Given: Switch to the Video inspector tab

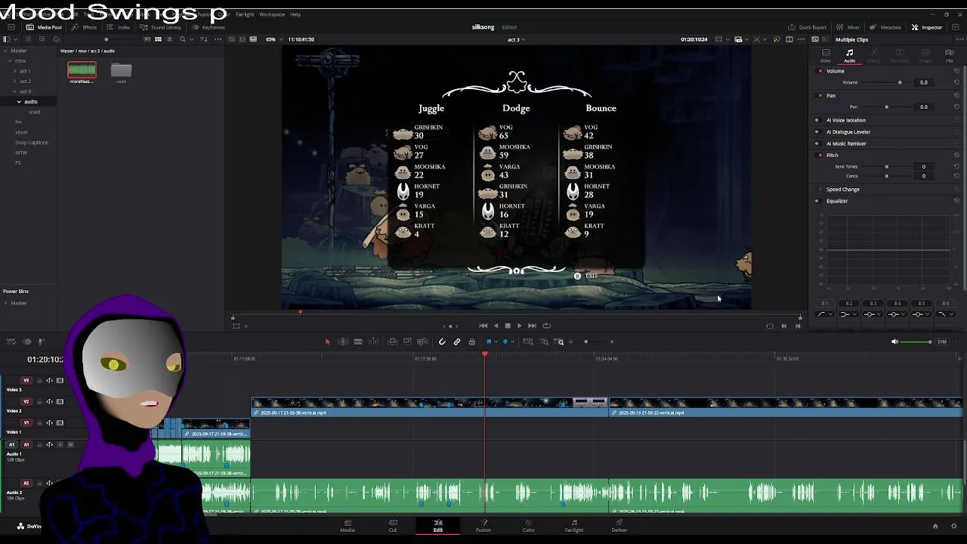Looking at the screenshot, I should 826,55.
